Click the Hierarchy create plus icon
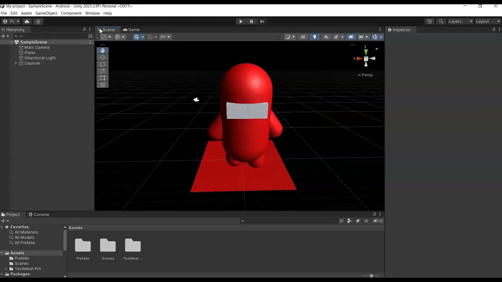 [3, 36]
